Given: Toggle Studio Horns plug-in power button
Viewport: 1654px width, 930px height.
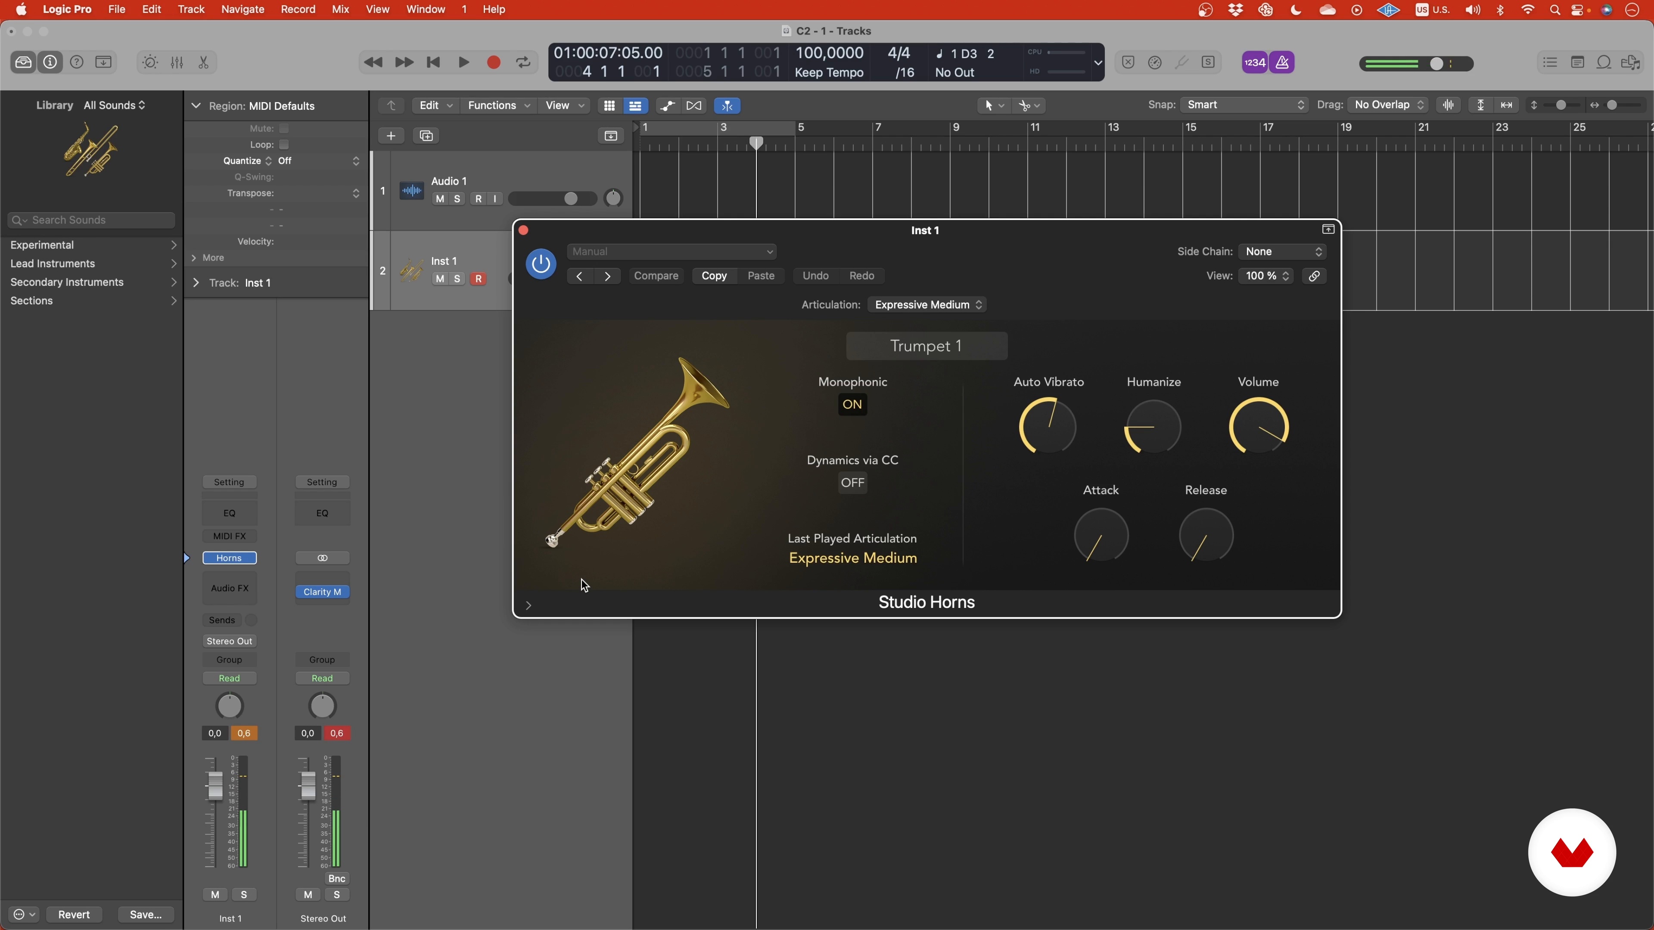Looking at the screenshot, I should (541, 264).
